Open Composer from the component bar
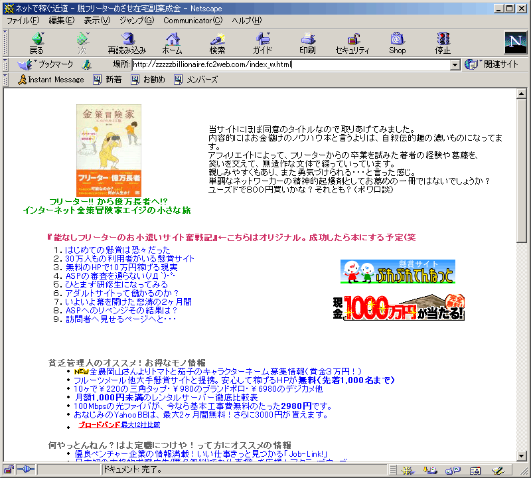 point(498,470)
